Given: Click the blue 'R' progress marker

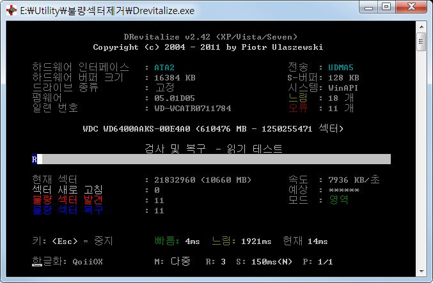Looking at the screenshot, I should [35, 159].
